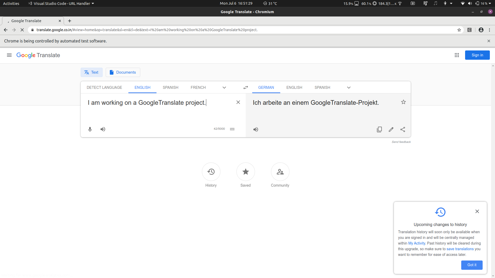Click the page scrollbar down arrow
495x278 pixels.
pyautogui.click(x=493, y=276)
